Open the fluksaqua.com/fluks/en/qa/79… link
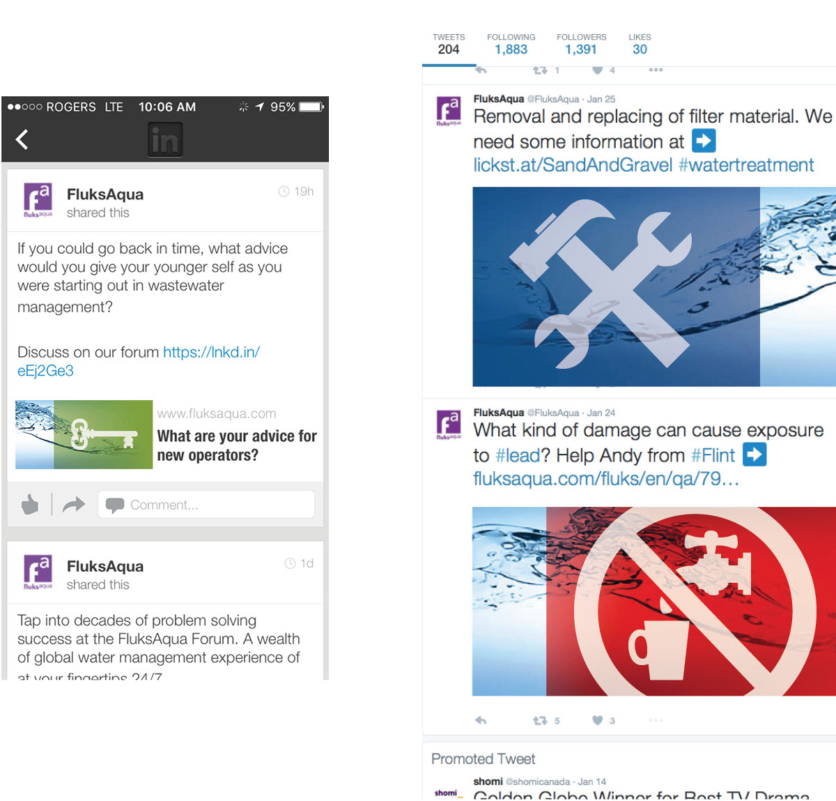The width and height of the screenshot is (836, 801). pyautogui.click(x=606, y=479)
